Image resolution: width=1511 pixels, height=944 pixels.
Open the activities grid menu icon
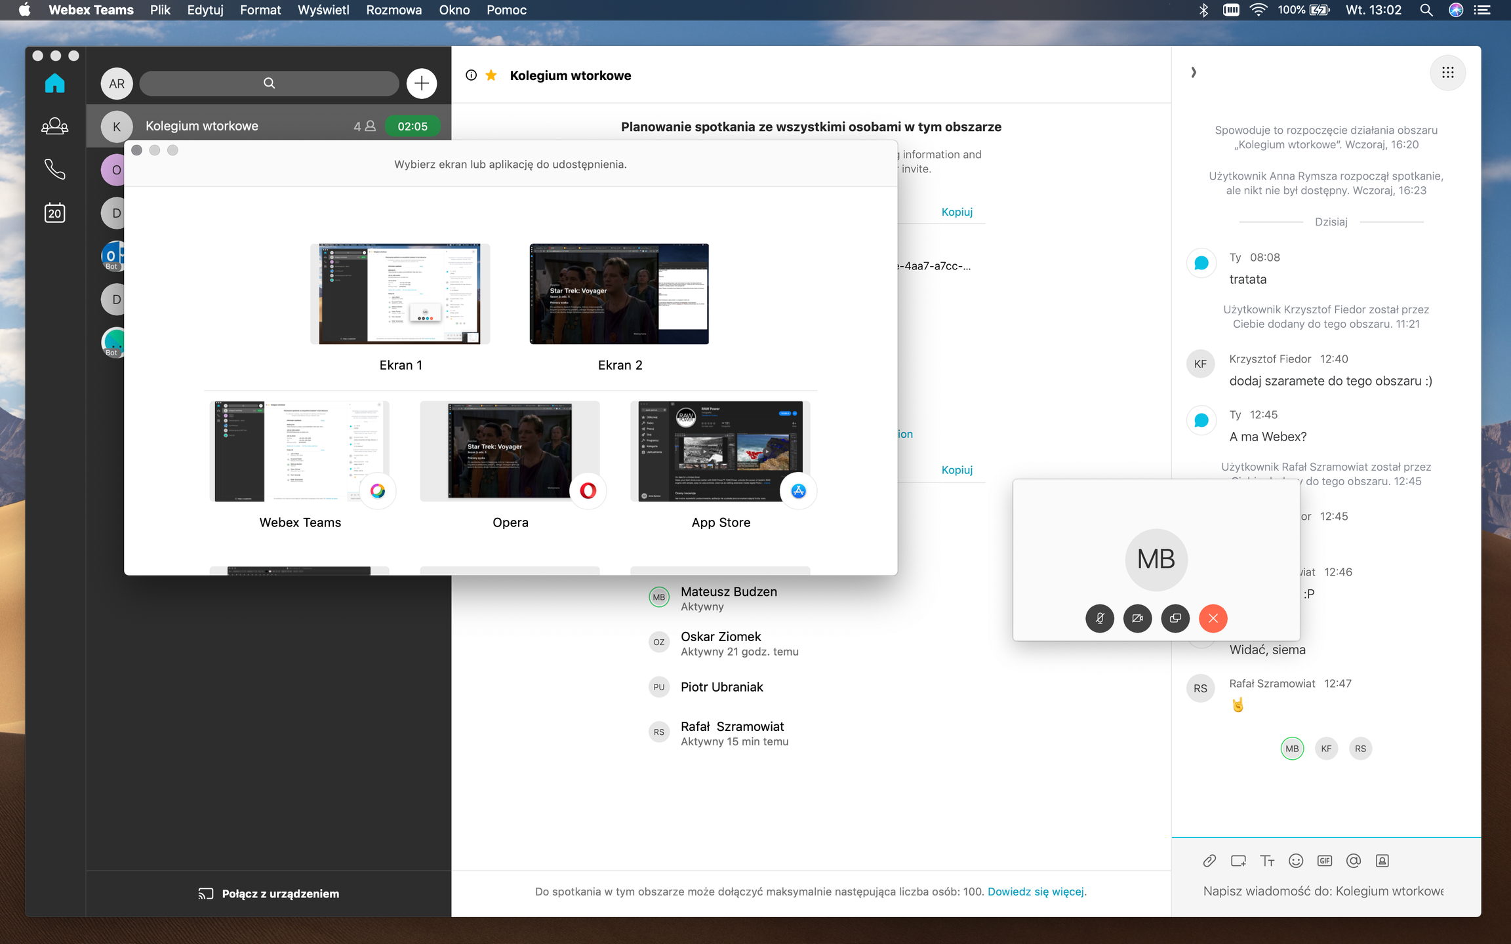point(1447,73)
